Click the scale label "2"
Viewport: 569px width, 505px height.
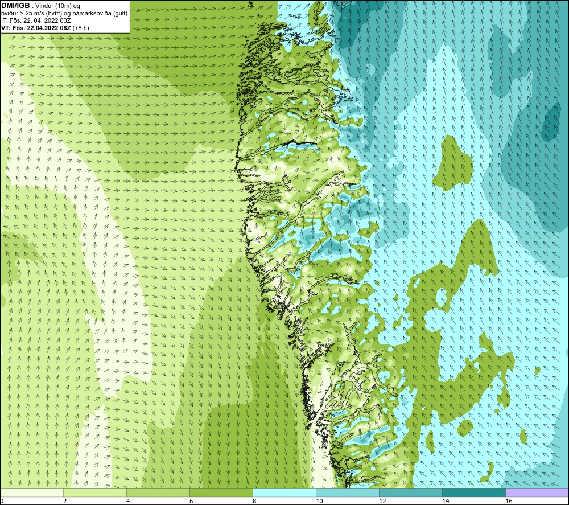tap(65, 502)
